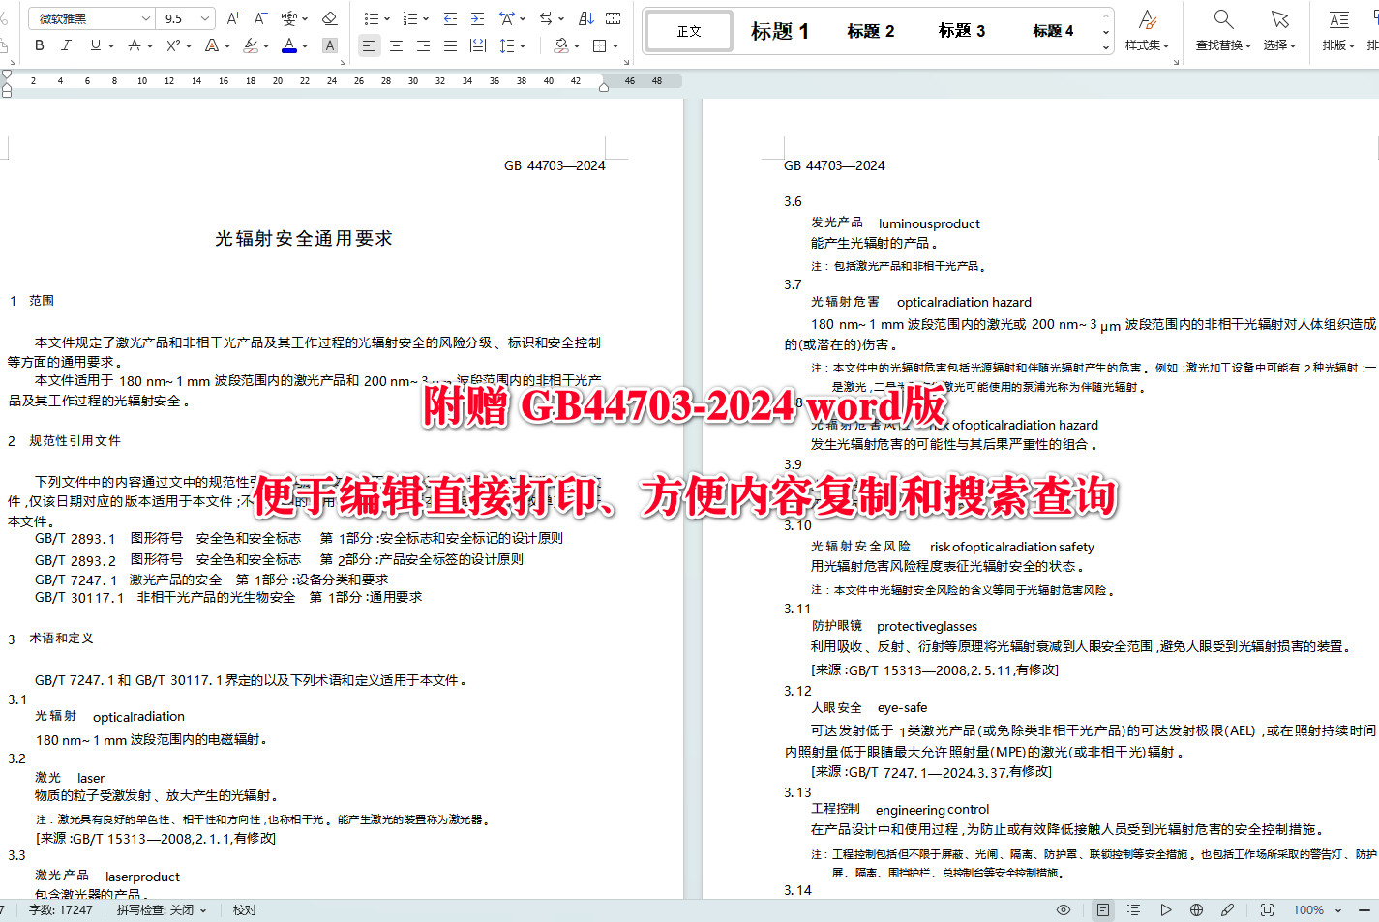Switch to page layout view
This screenshot has width=1379, height=922.
pyautogui.click(x=1103, y=910)
